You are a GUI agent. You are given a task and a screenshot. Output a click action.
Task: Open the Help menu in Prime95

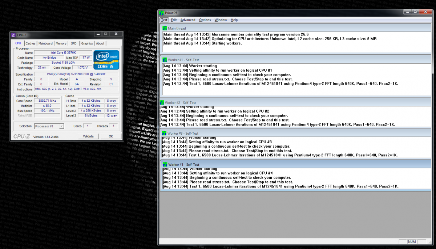(x=234, y=20)
